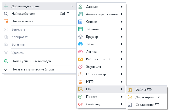
Task: Expand the Данные submenu arrow
Action: click(x=122, y=7)
